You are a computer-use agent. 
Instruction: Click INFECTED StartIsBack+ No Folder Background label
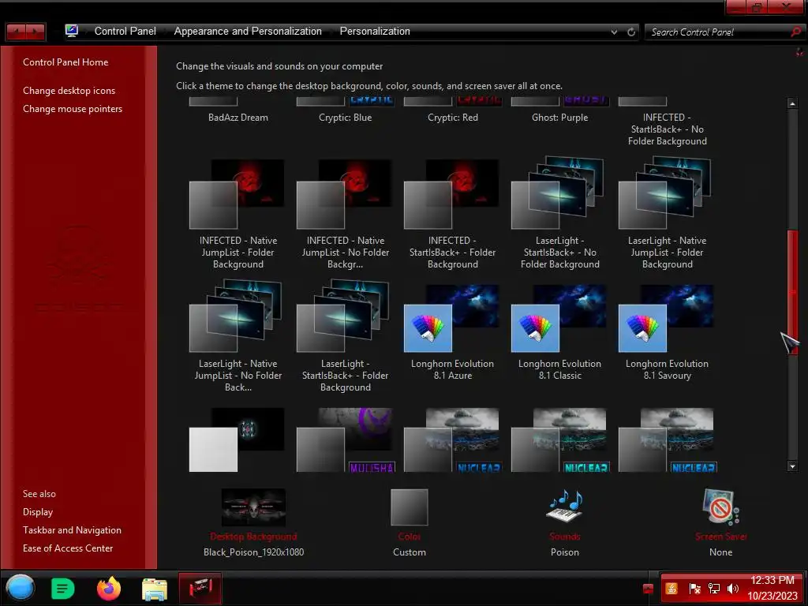[668, 129]
